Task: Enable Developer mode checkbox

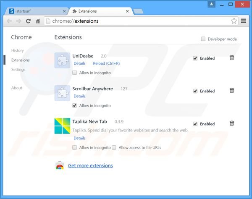Action: (203, 39)
